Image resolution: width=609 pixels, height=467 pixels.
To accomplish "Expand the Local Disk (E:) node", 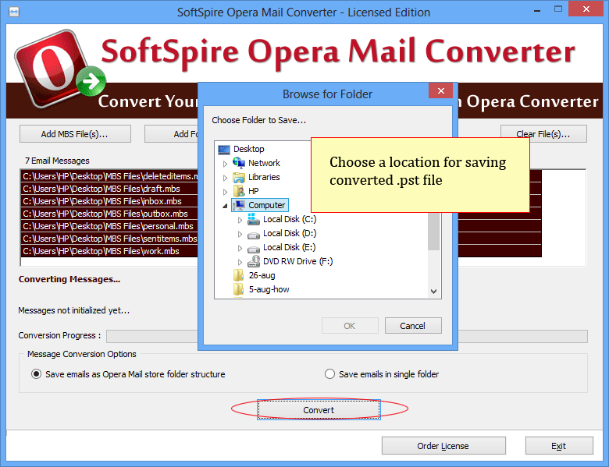I will 240,248.
